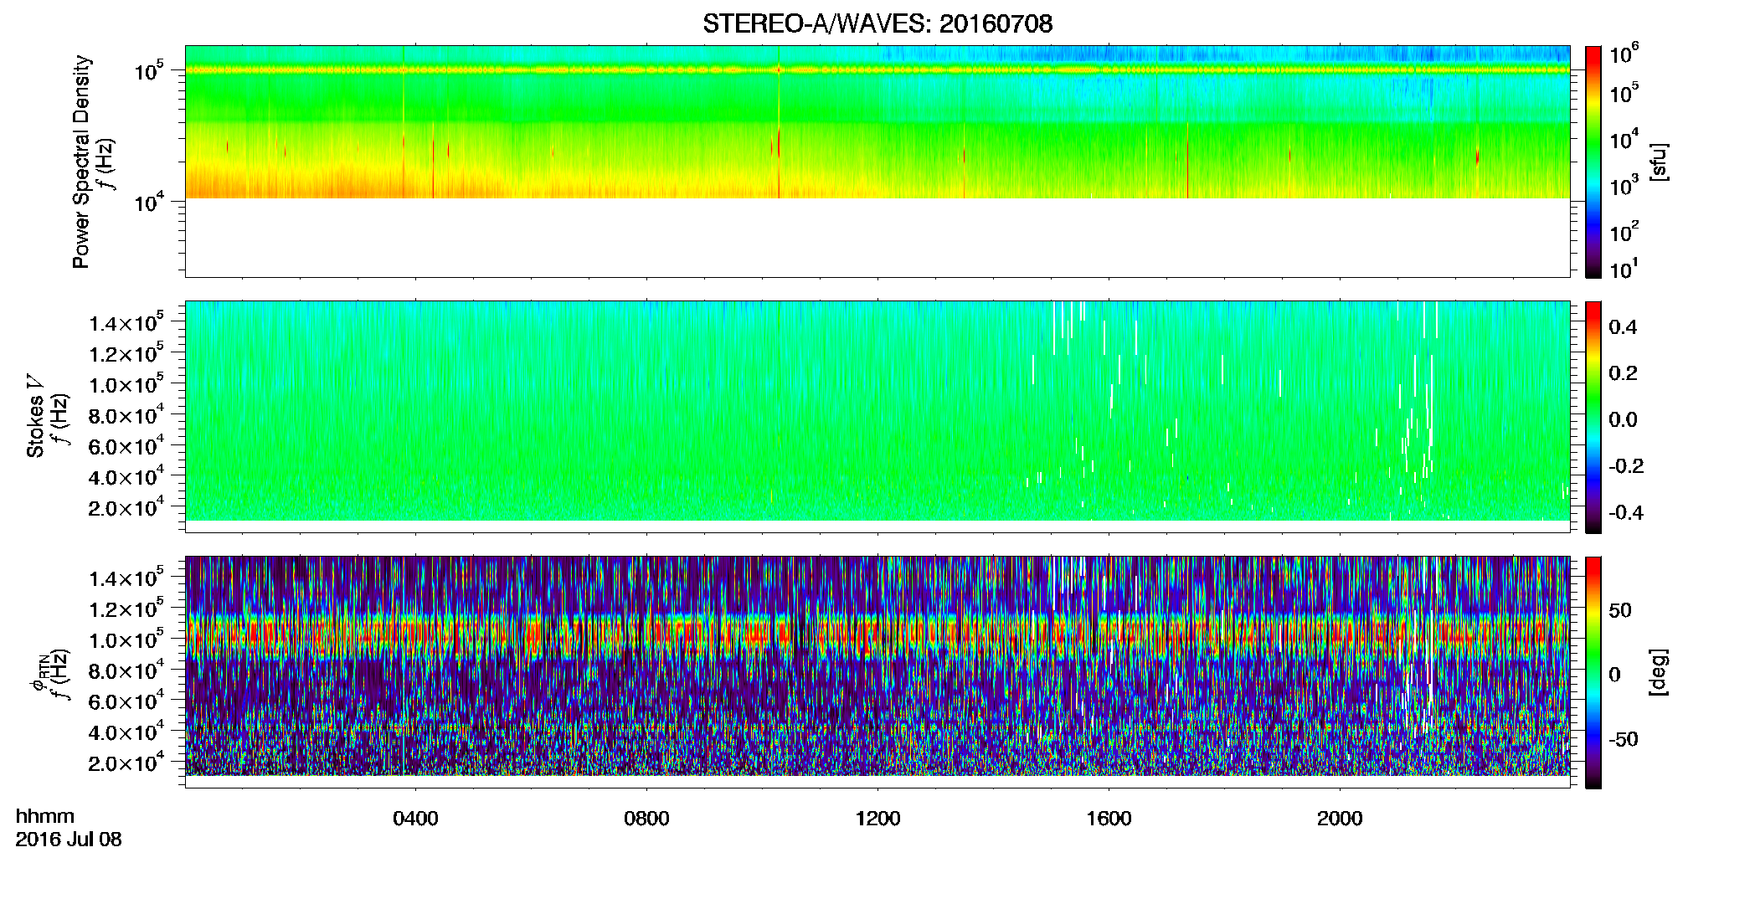Image resolution: width=1755 pixels, height=904 pixels.
Task: Click the 0800 time tick label
Action: coord(646,818)
